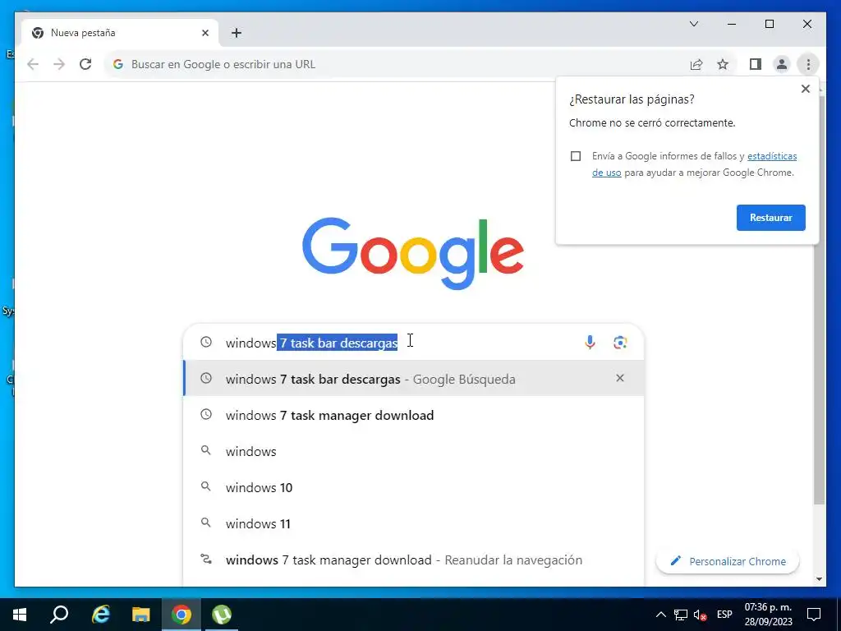Select the 'windows 11' suggestion
Image resolution: width=841 pixels, height=631 pixels.
[x=414, y=523]
